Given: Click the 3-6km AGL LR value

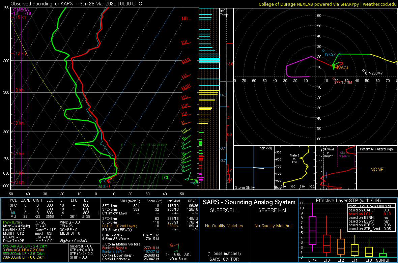Looking at the screenshot, I should coord(24,250).
